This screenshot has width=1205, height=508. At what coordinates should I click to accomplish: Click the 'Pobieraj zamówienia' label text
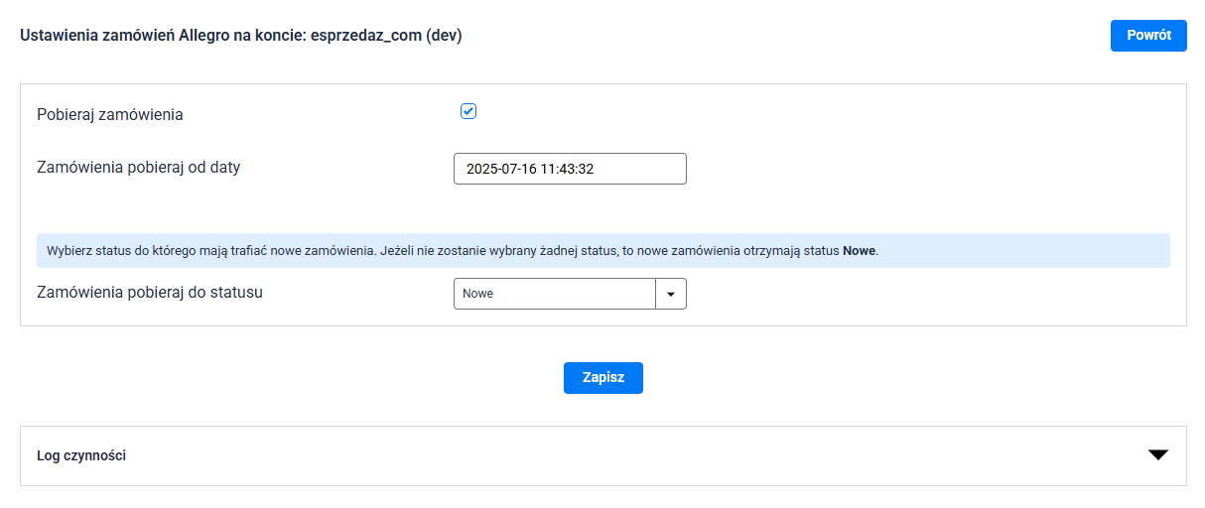pyautogui.click(x=110, y=114)
